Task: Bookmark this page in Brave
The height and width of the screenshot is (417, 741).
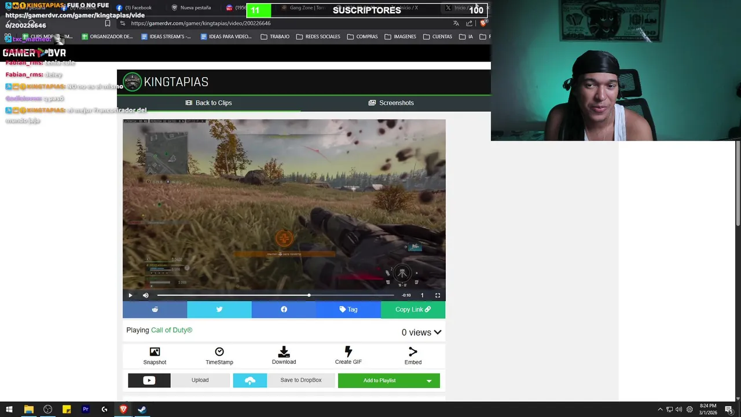Action: tap(108, 23)
